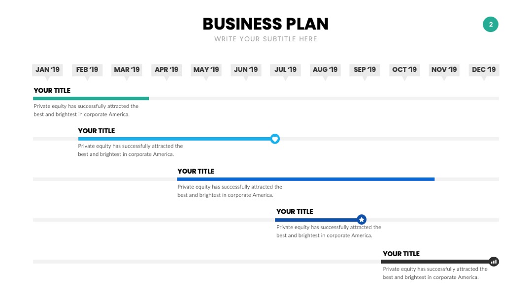532x299 pixels.
Task: Select the APR '19 month marker
Action: click(x=166, y=70)
